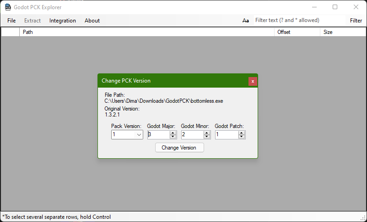Open the Extract menu

click(x=32, y=21)
